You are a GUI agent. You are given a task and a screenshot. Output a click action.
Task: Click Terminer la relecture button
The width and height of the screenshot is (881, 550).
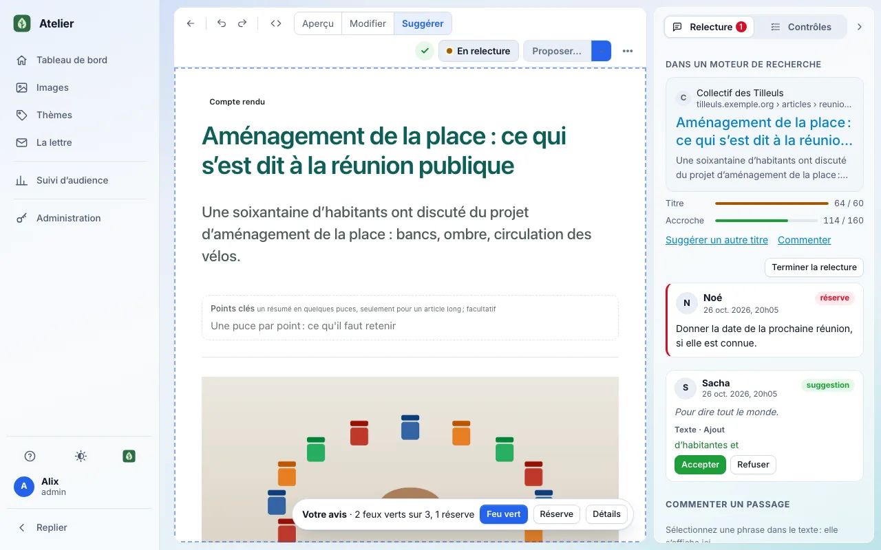click(814, 267)
